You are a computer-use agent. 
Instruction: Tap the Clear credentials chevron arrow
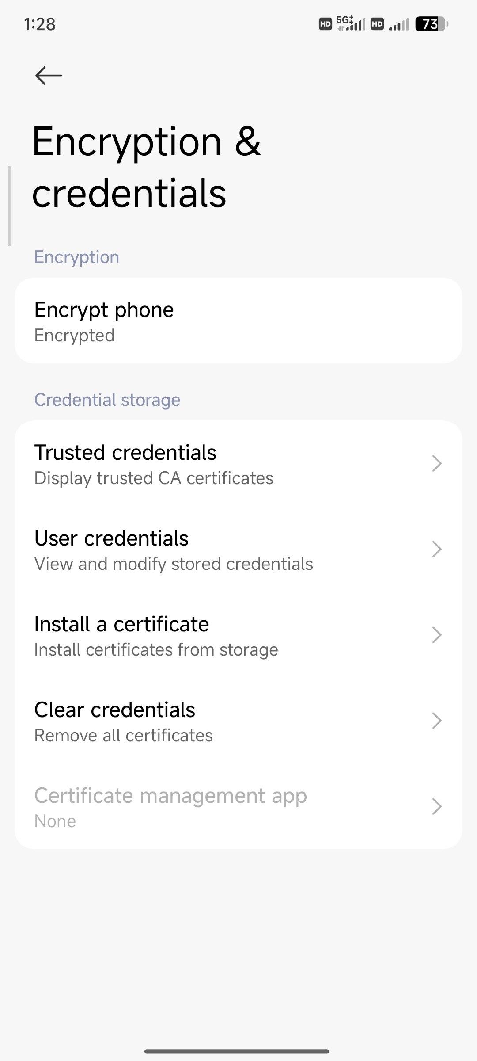(x=436, y=721)
